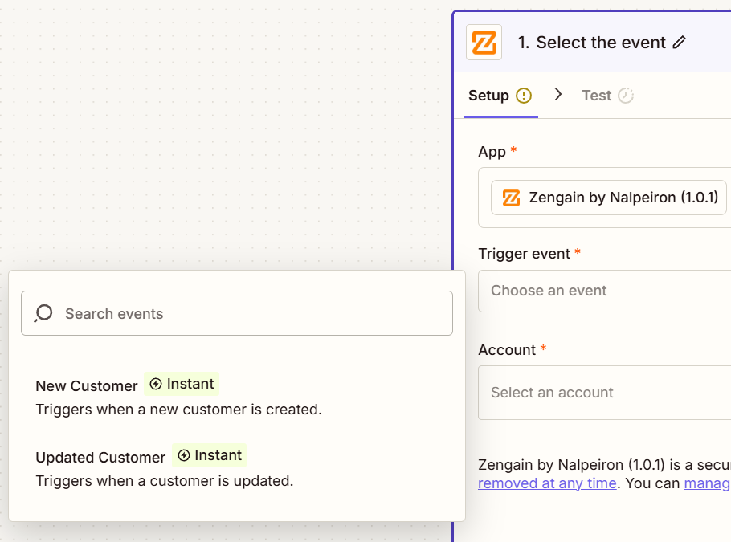Click the Zengain icon inside App field

tap(511, 198)
